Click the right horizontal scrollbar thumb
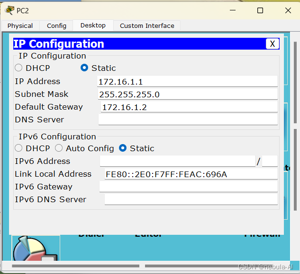This screenshot has width=300, height=274. [x=209, y=266]
